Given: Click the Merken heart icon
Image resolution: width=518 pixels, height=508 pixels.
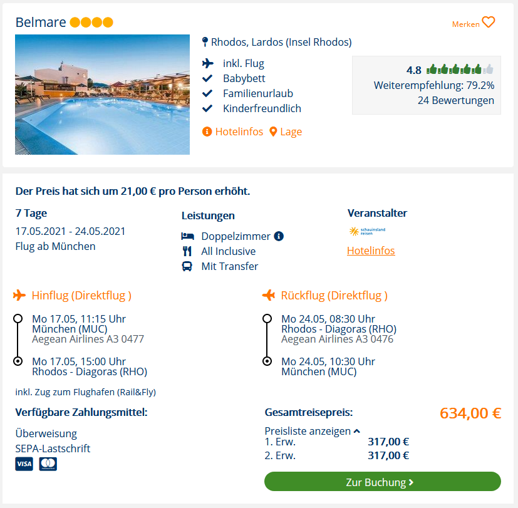Looking at the screenshot, I should coord(489,23).
